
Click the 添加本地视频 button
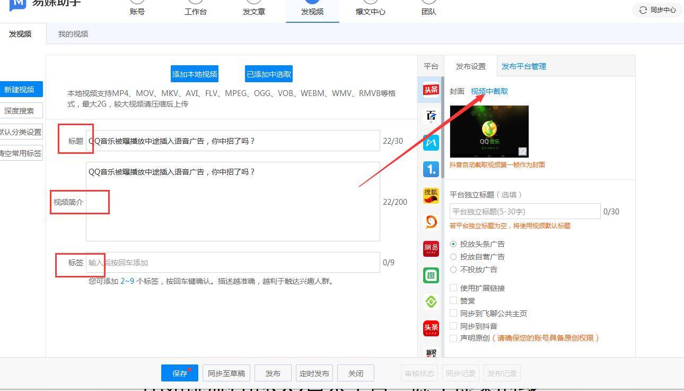(x=195, y=74)
